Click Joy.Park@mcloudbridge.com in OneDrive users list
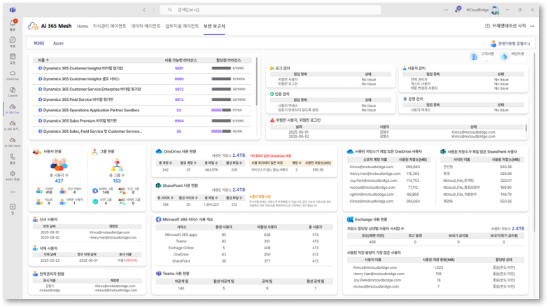 pos(374,181)
